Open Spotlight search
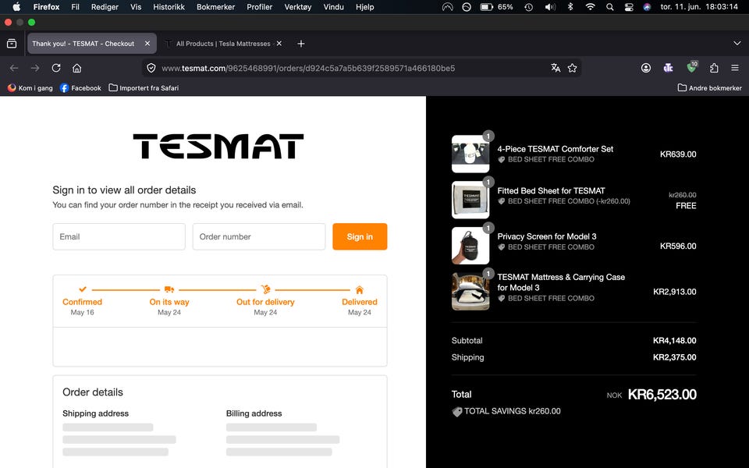This screenshot has width=749, height=468. [610, 7]
